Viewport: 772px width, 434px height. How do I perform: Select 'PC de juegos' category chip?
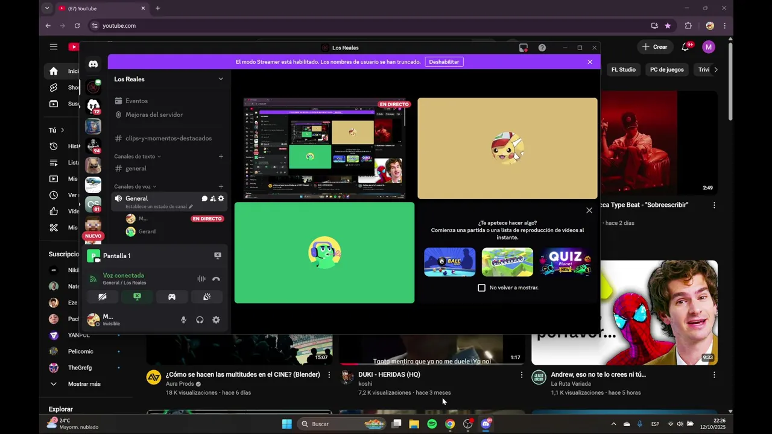click(666, 70)
